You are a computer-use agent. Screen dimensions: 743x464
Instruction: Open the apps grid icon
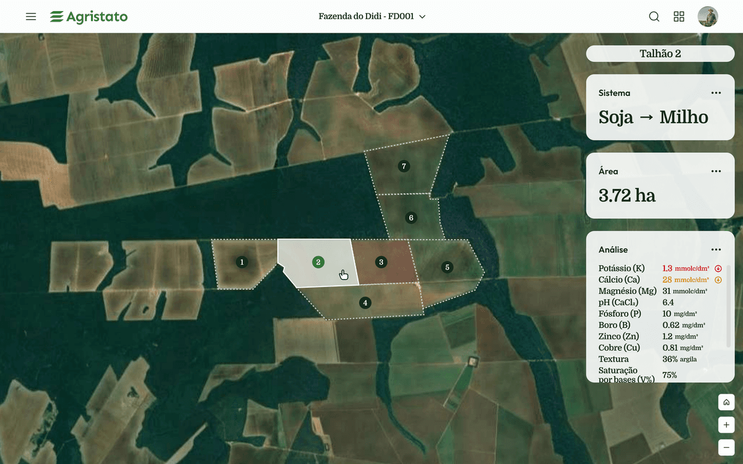click(679, 17)
